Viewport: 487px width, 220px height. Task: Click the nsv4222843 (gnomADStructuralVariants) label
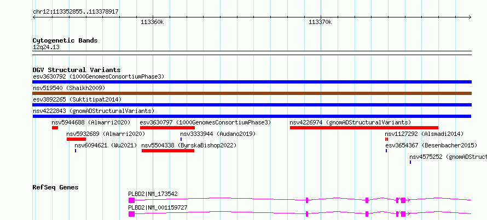(x=94, y=111)
